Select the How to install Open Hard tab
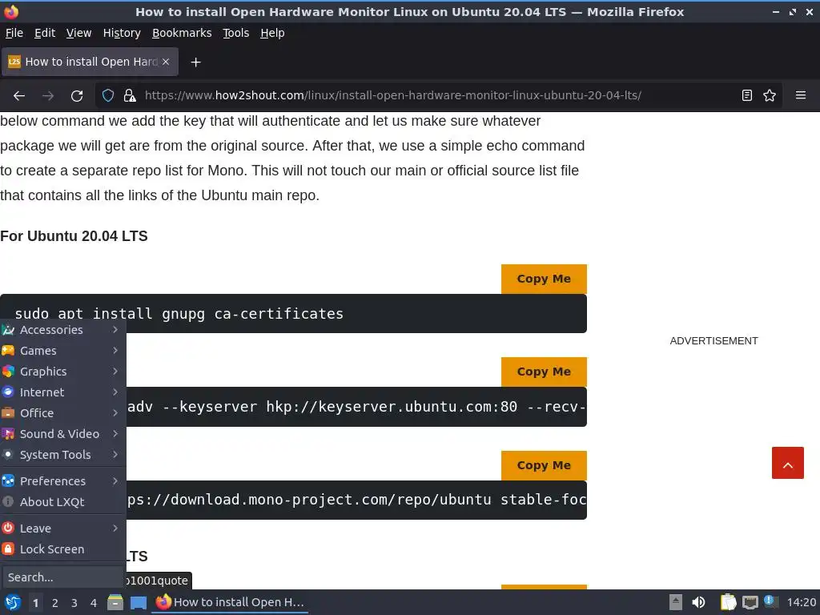The image size is (820, 615). [90, 62]
